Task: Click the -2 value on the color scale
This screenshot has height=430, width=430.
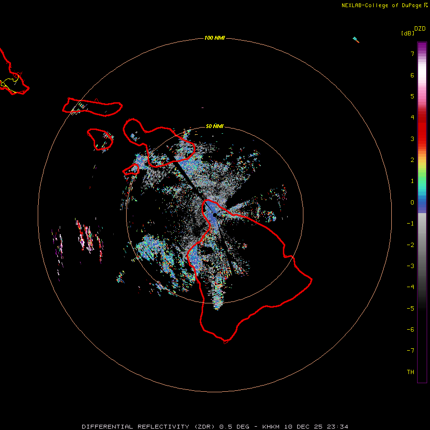Action: [410, 245]
